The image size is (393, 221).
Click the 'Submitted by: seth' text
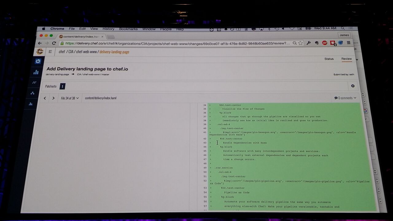(344, 75)
